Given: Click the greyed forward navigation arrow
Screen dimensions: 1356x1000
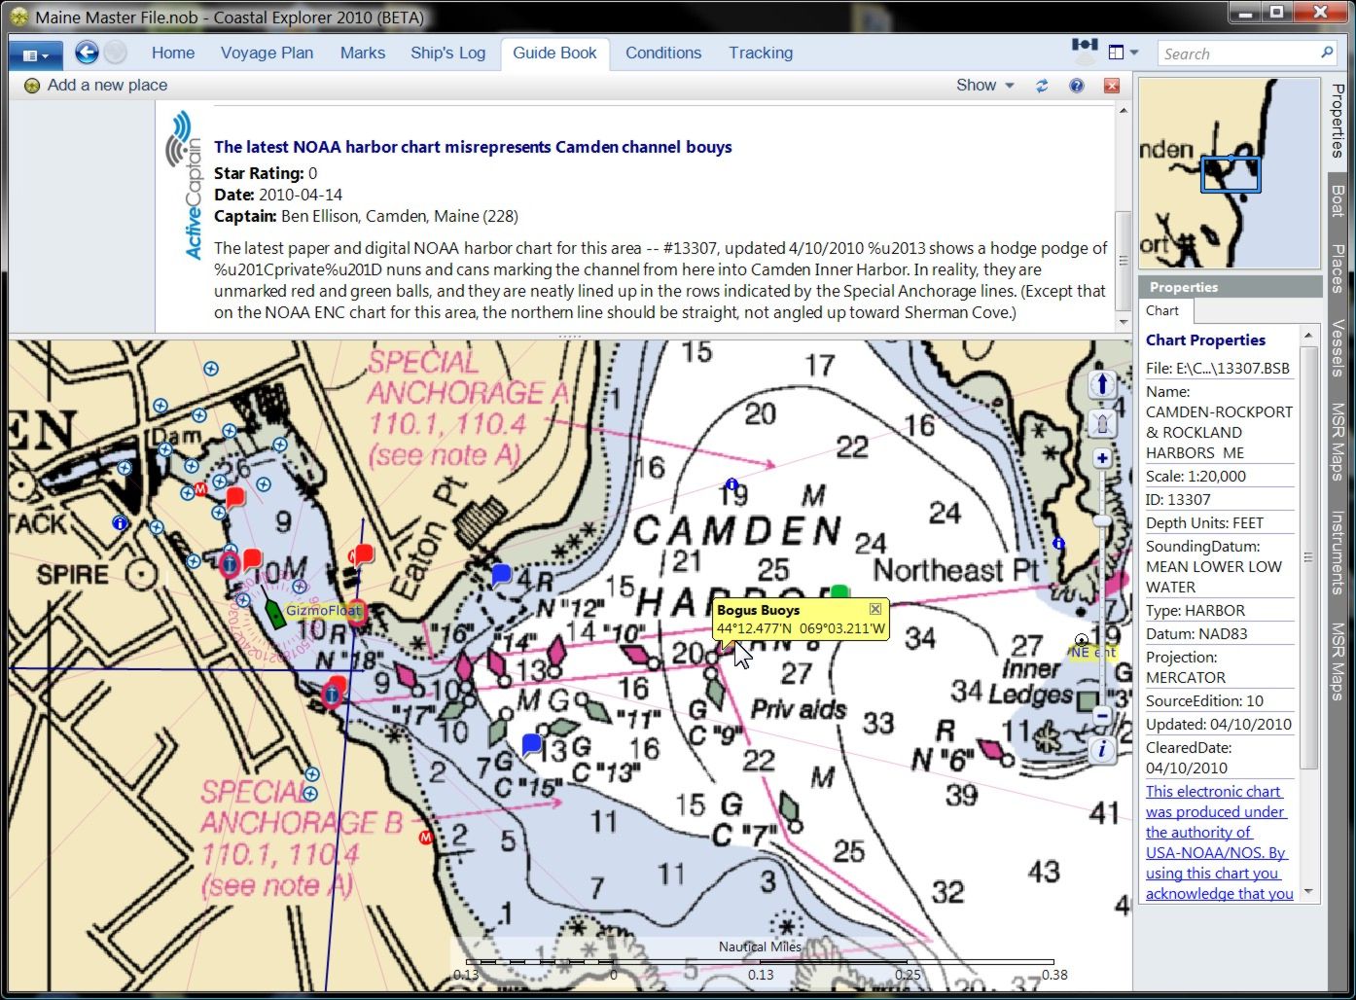Looking at the screenshot, I should coord(115,53).
